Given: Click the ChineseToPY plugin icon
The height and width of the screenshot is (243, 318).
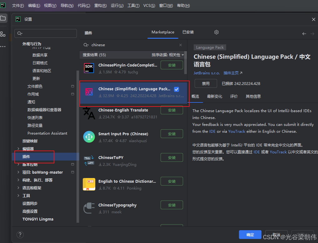Looking at the screenshot, I should [x=89, y=161].
